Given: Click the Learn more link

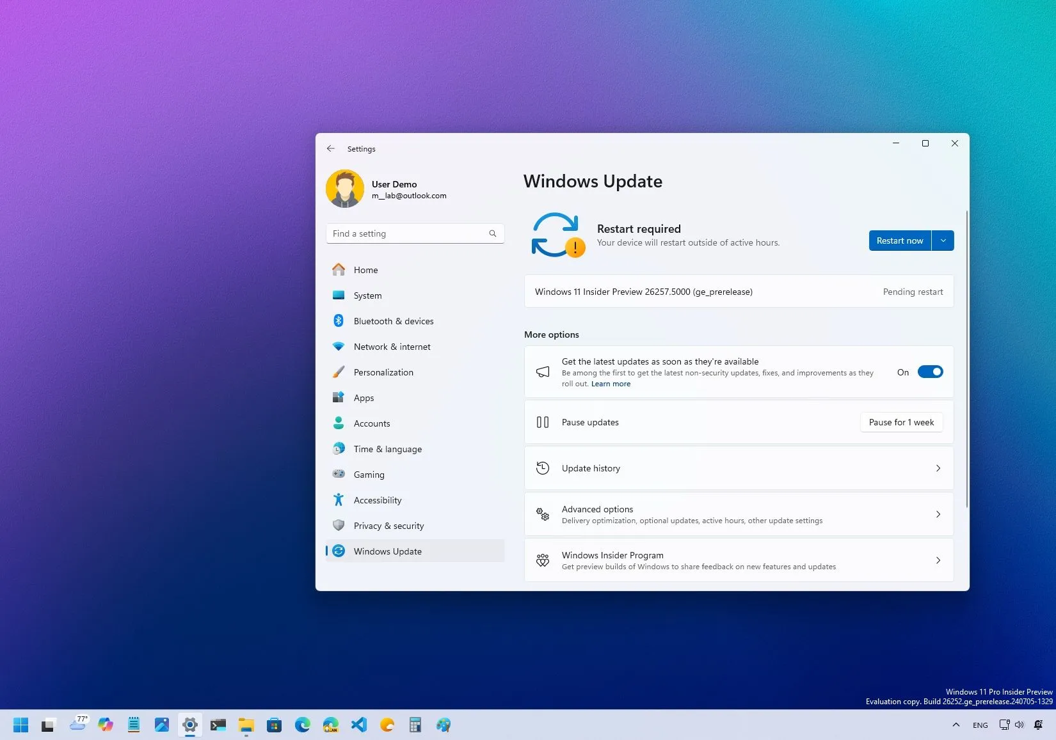Looking at the screenshot, I should (611, 383).
